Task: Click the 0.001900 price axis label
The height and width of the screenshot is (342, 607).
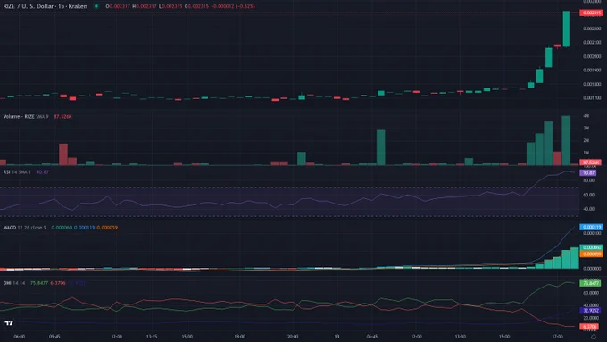Action: [x=592, y=71]
